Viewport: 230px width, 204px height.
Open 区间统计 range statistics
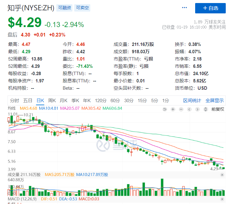(192, 101)
